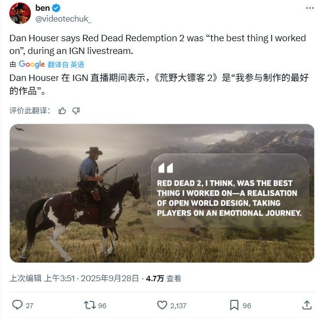Click the retweet arrows icon

click(90, 305)
